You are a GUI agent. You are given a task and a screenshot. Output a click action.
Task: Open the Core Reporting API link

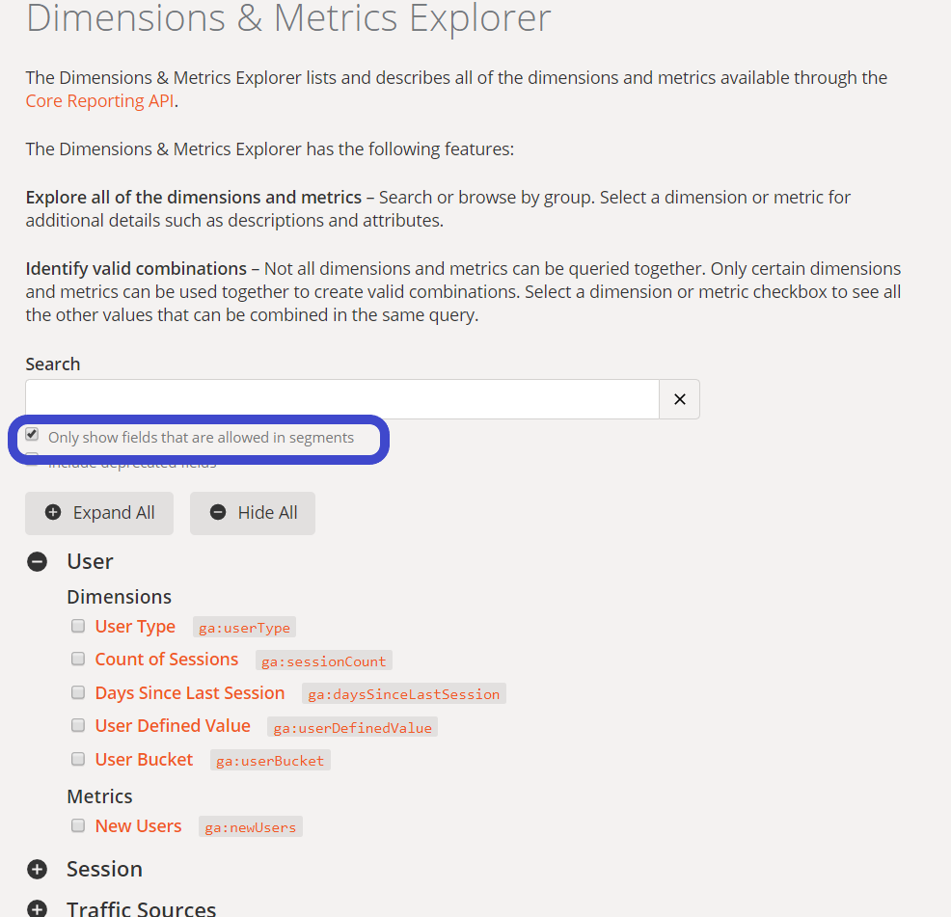click(100, 100)
